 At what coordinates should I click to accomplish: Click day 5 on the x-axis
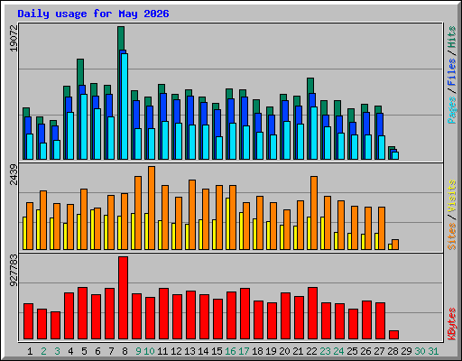click(84, 351)
